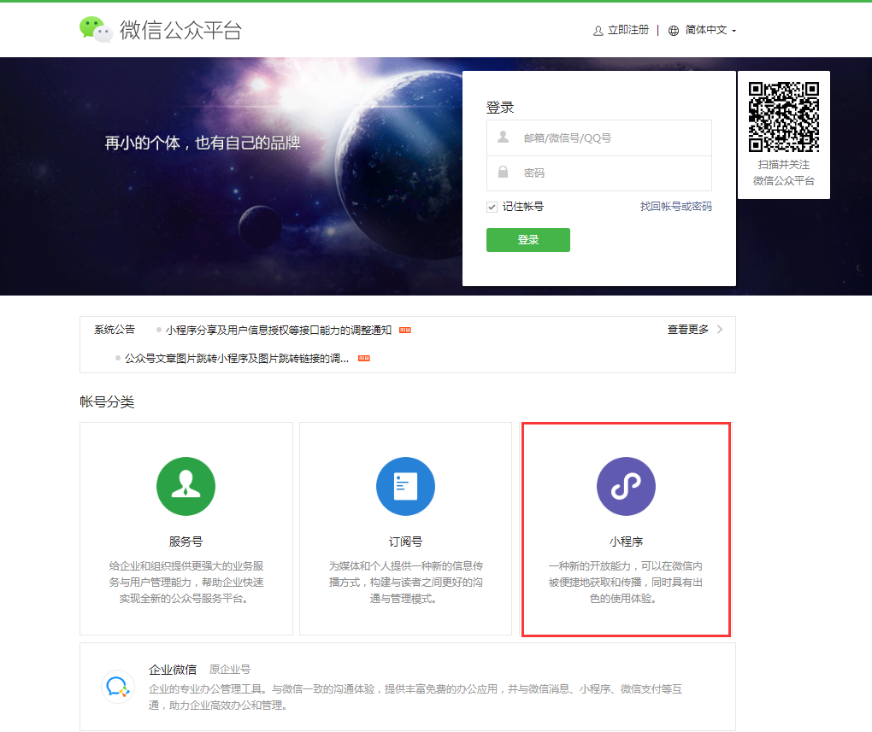Click the 帐号分类 section heading

click(107, 401)
